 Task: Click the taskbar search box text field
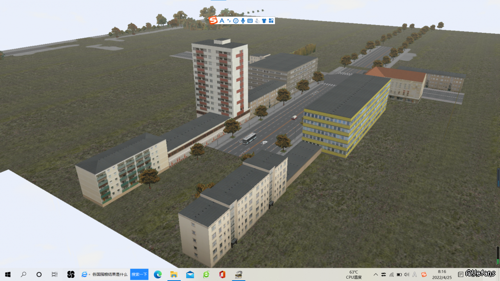[109, 274]
